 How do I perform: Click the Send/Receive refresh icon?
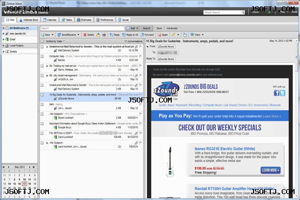tap(59, 35)
